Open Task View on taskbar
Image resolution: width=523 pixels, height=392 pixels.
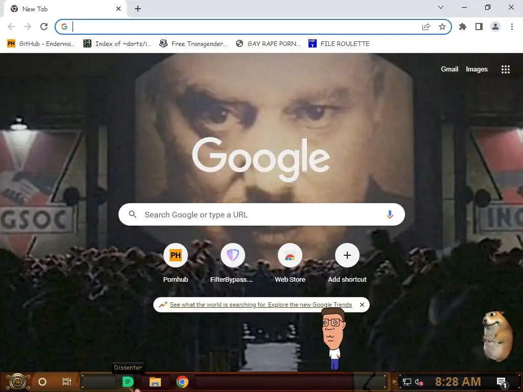pos(67,382)
